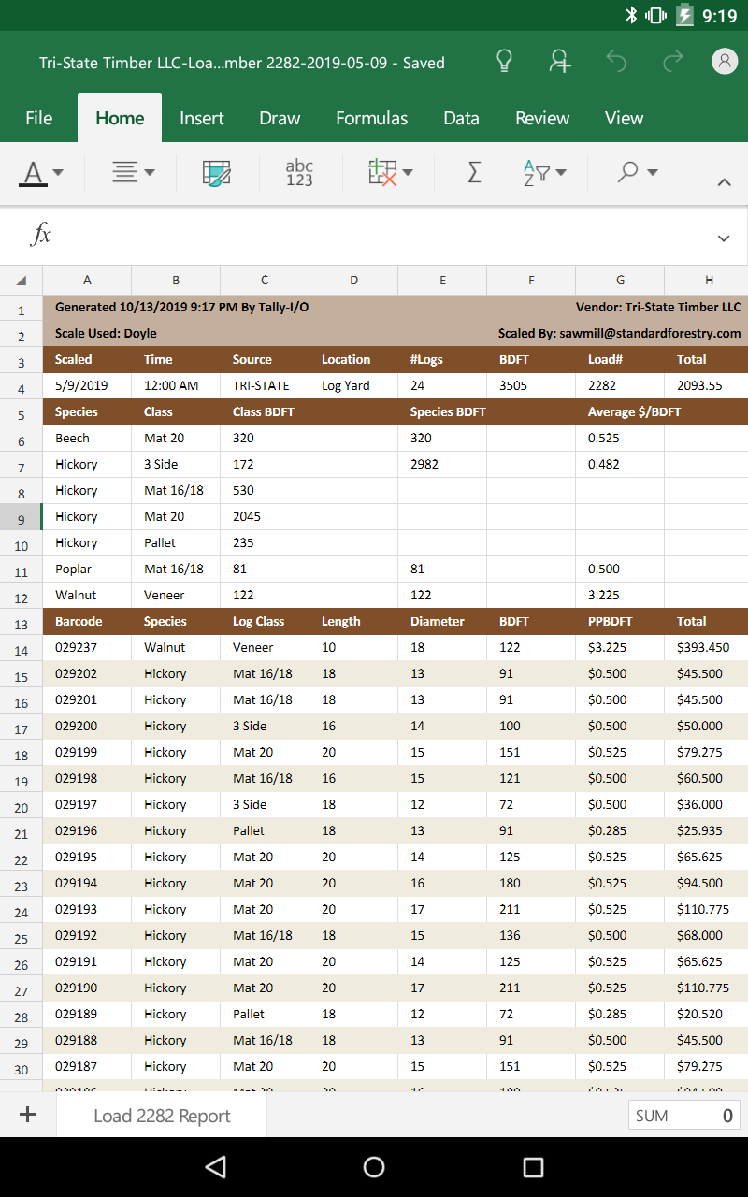Open font color dropdown arrow
The image size is (748, 1197).
(58, 173)
